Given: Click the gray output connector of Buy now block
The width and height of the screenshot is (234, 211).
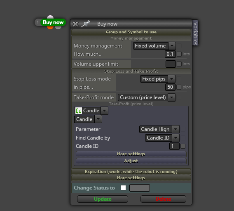Looking at the screenshot, I should 58,28.
